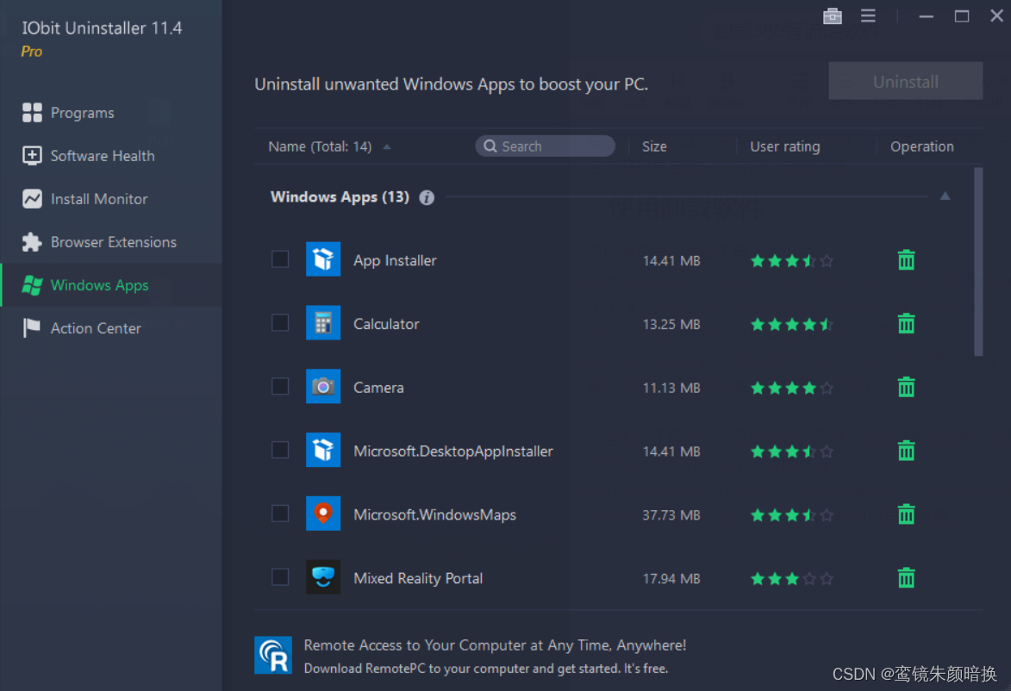Collapse the Windows Apps (13) group
Screen dimensions: 1011x691
coord(945,196)
